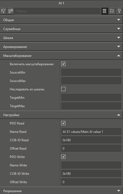Click the Offset Write value field

click(x=91, y=182)
